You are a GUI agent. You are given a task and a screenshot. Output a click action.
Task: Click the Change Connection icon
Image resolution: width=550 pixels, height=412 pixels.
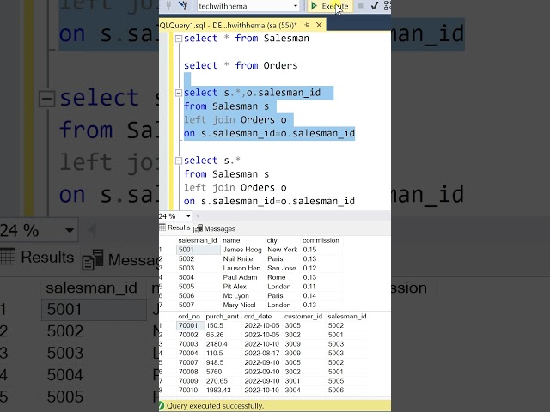coord(183,6)
